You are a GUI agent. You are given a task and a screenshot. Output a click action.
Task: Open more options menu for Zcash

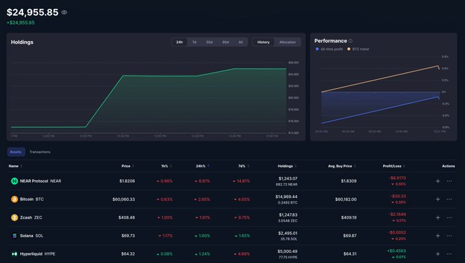coord(449,217)
